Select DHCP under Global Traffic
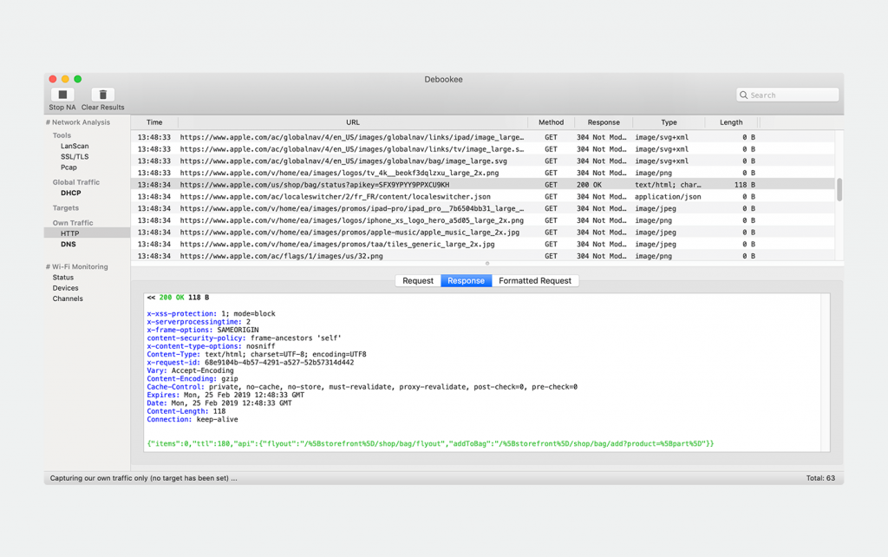888x557 pixels. pos(71,193)
